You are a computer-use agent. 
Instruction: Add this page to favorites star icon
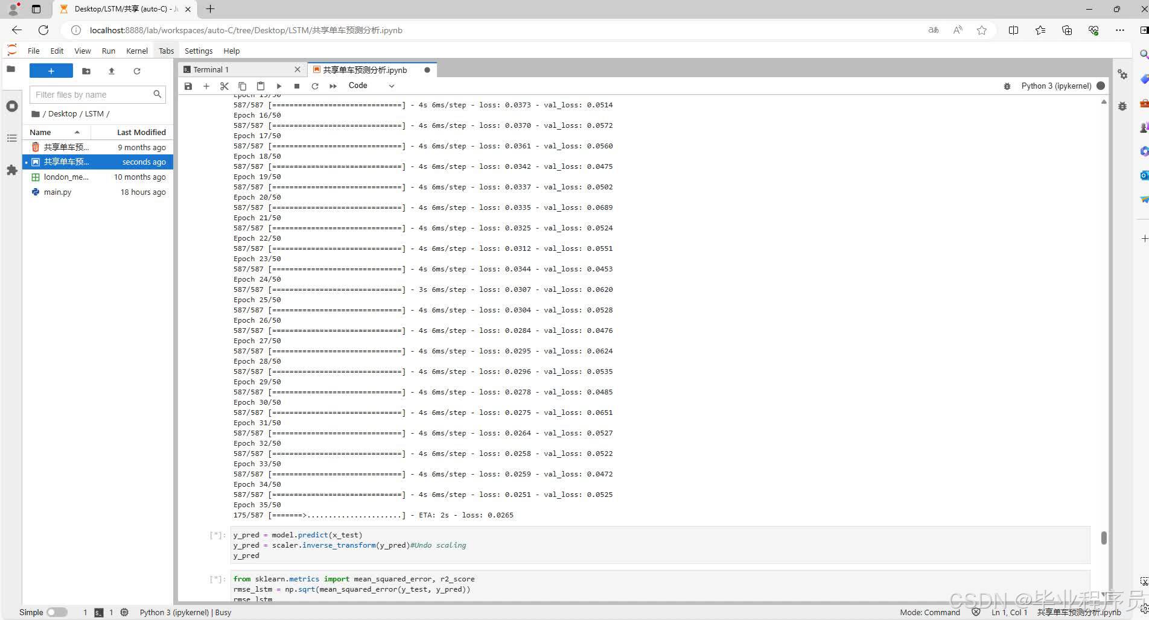pos(982,30)
